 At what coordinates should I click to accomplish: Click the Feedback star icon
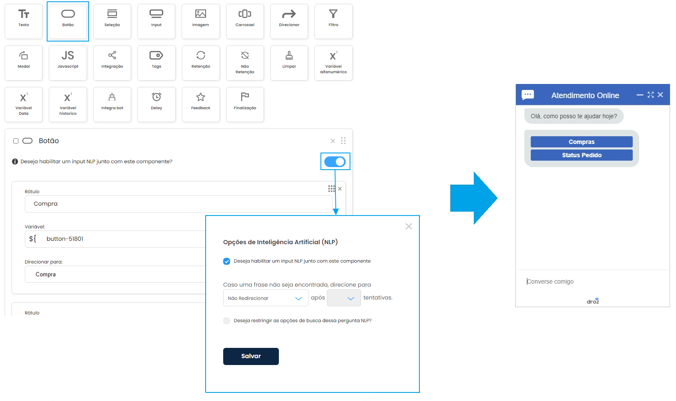click(x=200, y=97)
